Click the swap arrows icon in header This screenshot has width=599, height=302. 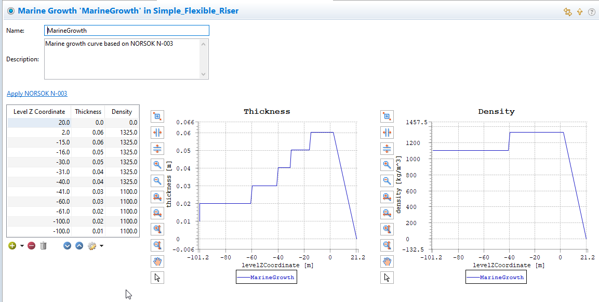pos(568,11)
